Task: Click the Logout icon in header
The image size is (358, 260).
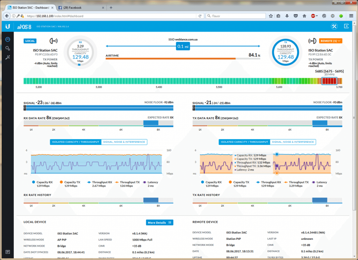Action: (346, 27)
